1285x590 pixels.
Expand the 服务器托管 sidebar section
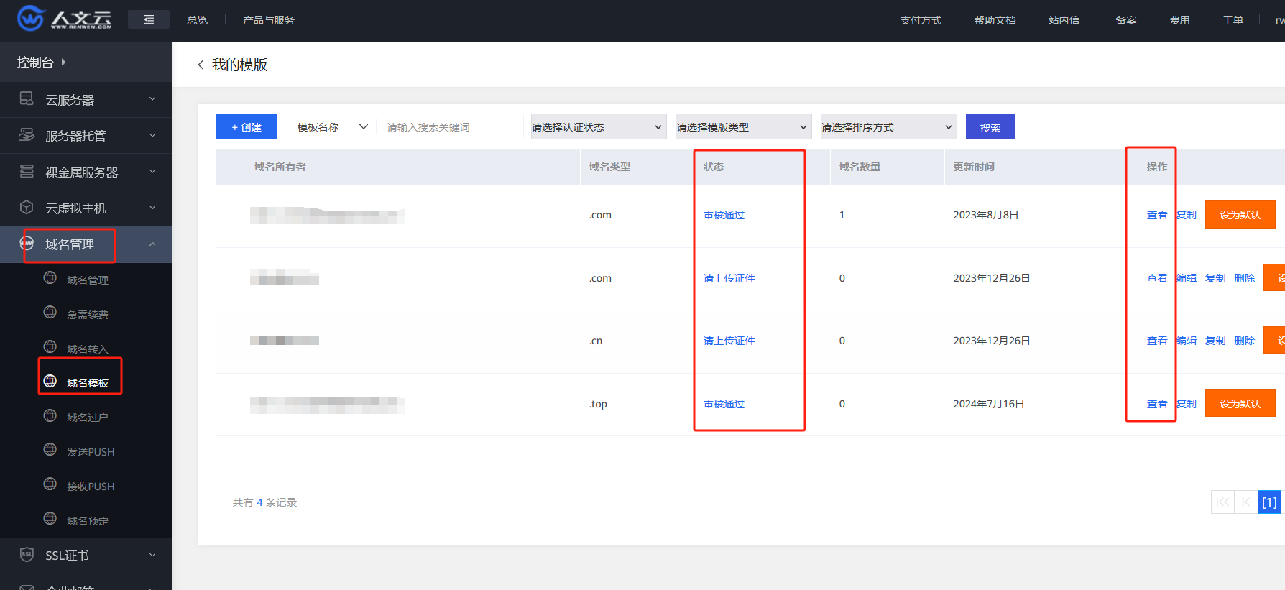pyautogui.click(x=152, y=135)
